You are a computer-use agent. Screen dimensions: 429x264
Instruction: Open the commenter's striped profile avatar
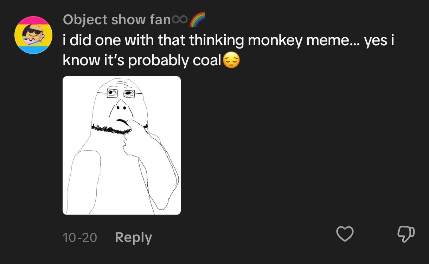[x=33, y=35]
